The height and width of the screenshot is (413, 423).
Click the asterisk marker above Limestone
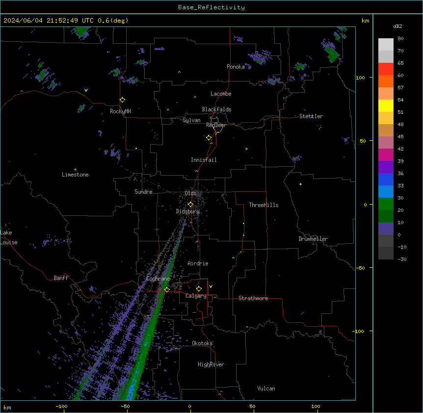[x=75, y=170]
